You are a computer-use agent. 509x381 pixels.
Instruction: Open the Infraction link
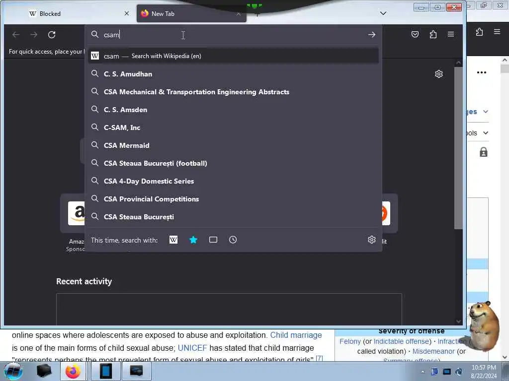pyautogui.click(x=452, y=341)
